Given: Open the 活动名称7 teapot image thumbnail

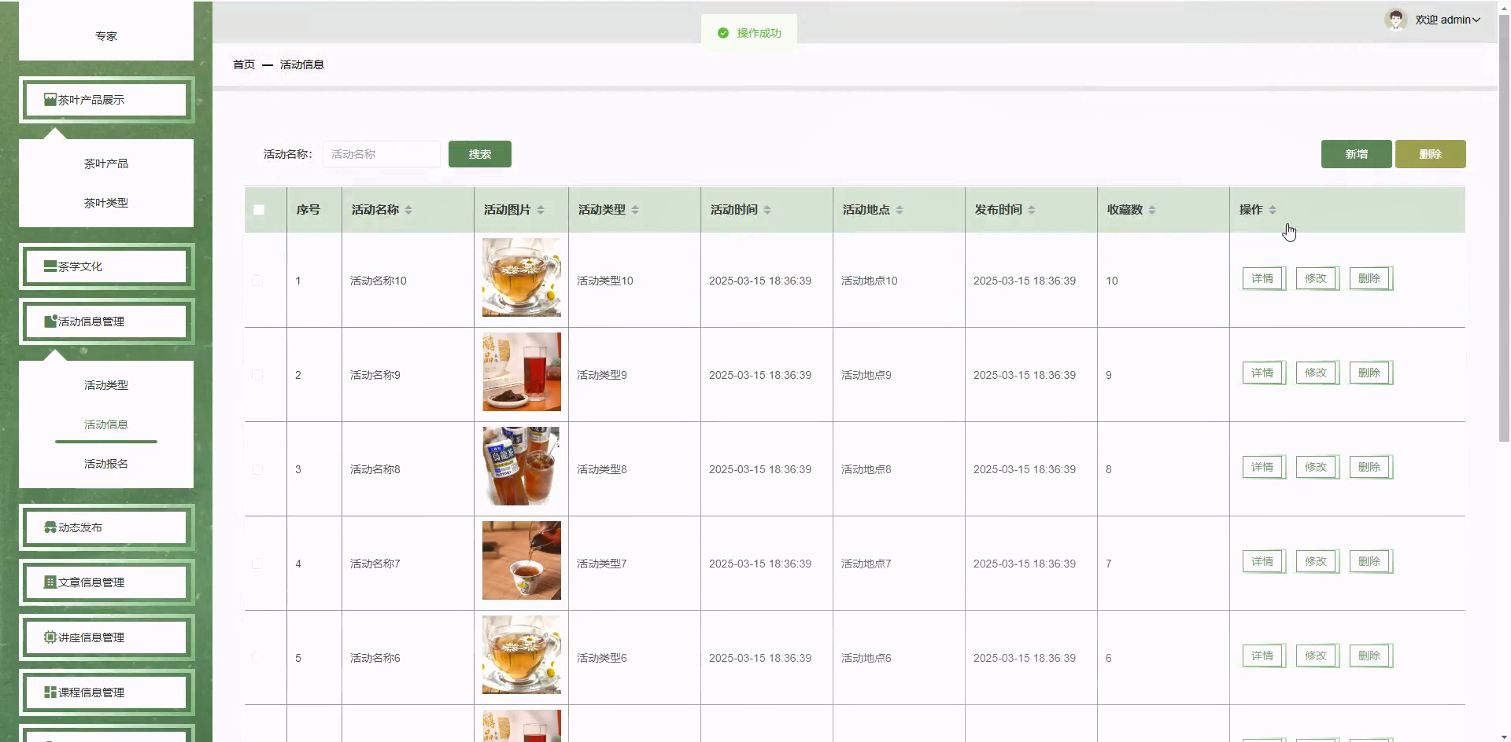Looking at the screenshot, I should click(x=522, y=560).
